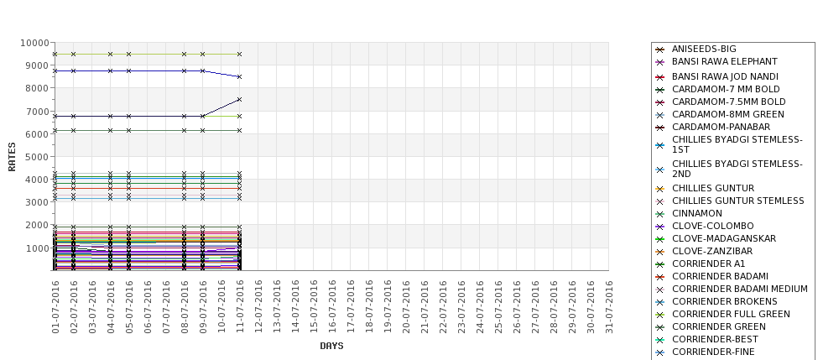
Task: Click the 7500 data point on 11-07-2016
Action: point(239,99)
